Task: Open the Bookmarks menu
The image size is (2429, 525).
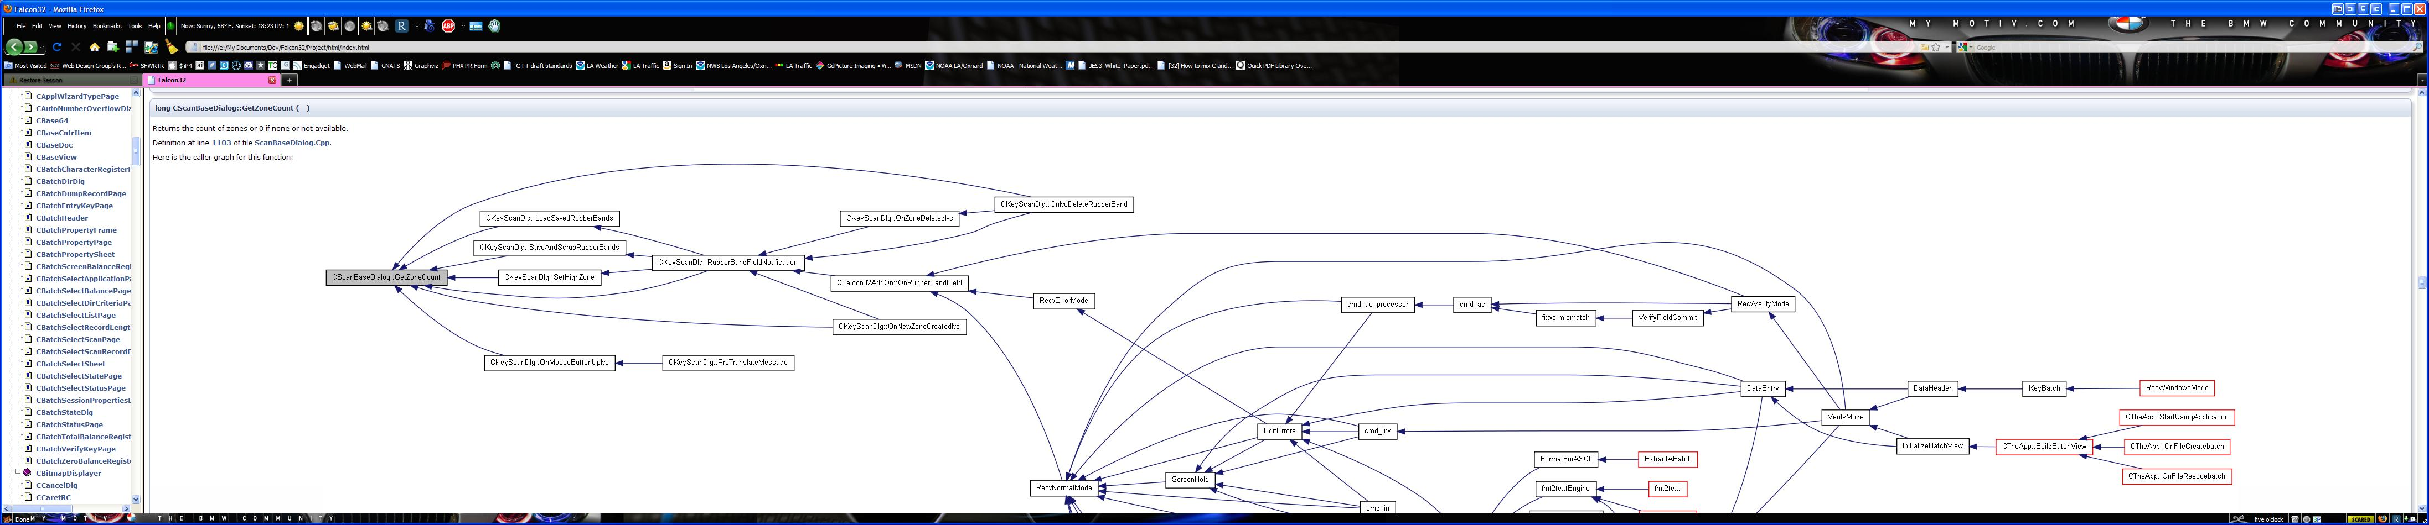Action: [106, 27]
